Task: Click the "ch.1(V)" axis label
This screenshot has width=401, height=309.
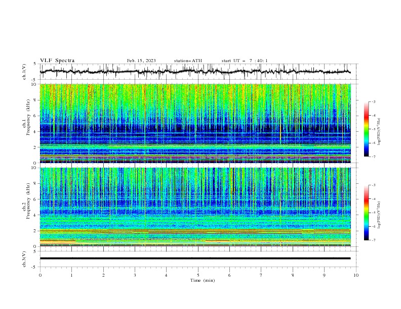Action: coord(24,72)
